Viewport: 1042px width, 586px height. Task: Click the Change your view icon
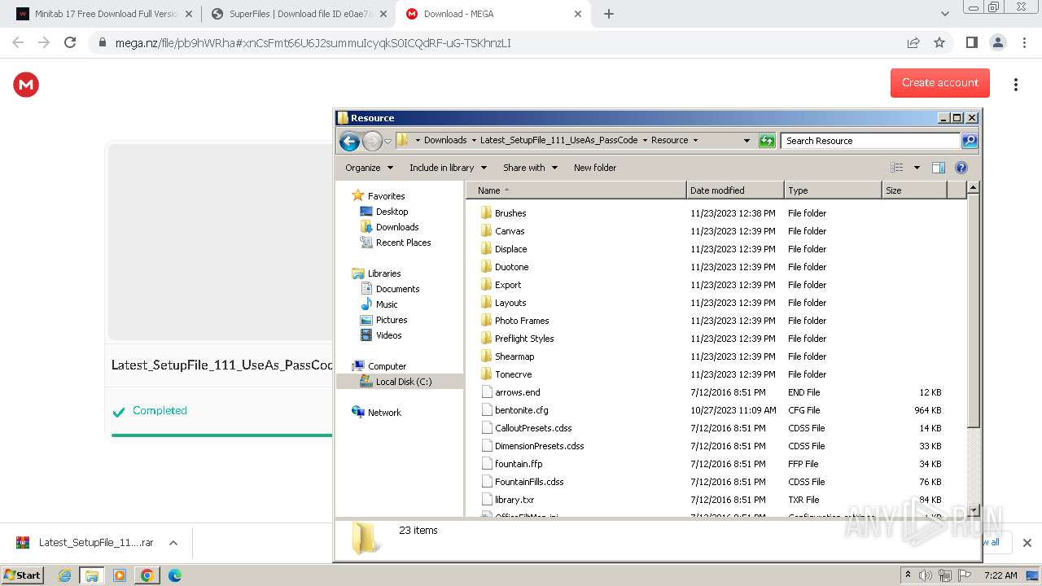[897, 168]
